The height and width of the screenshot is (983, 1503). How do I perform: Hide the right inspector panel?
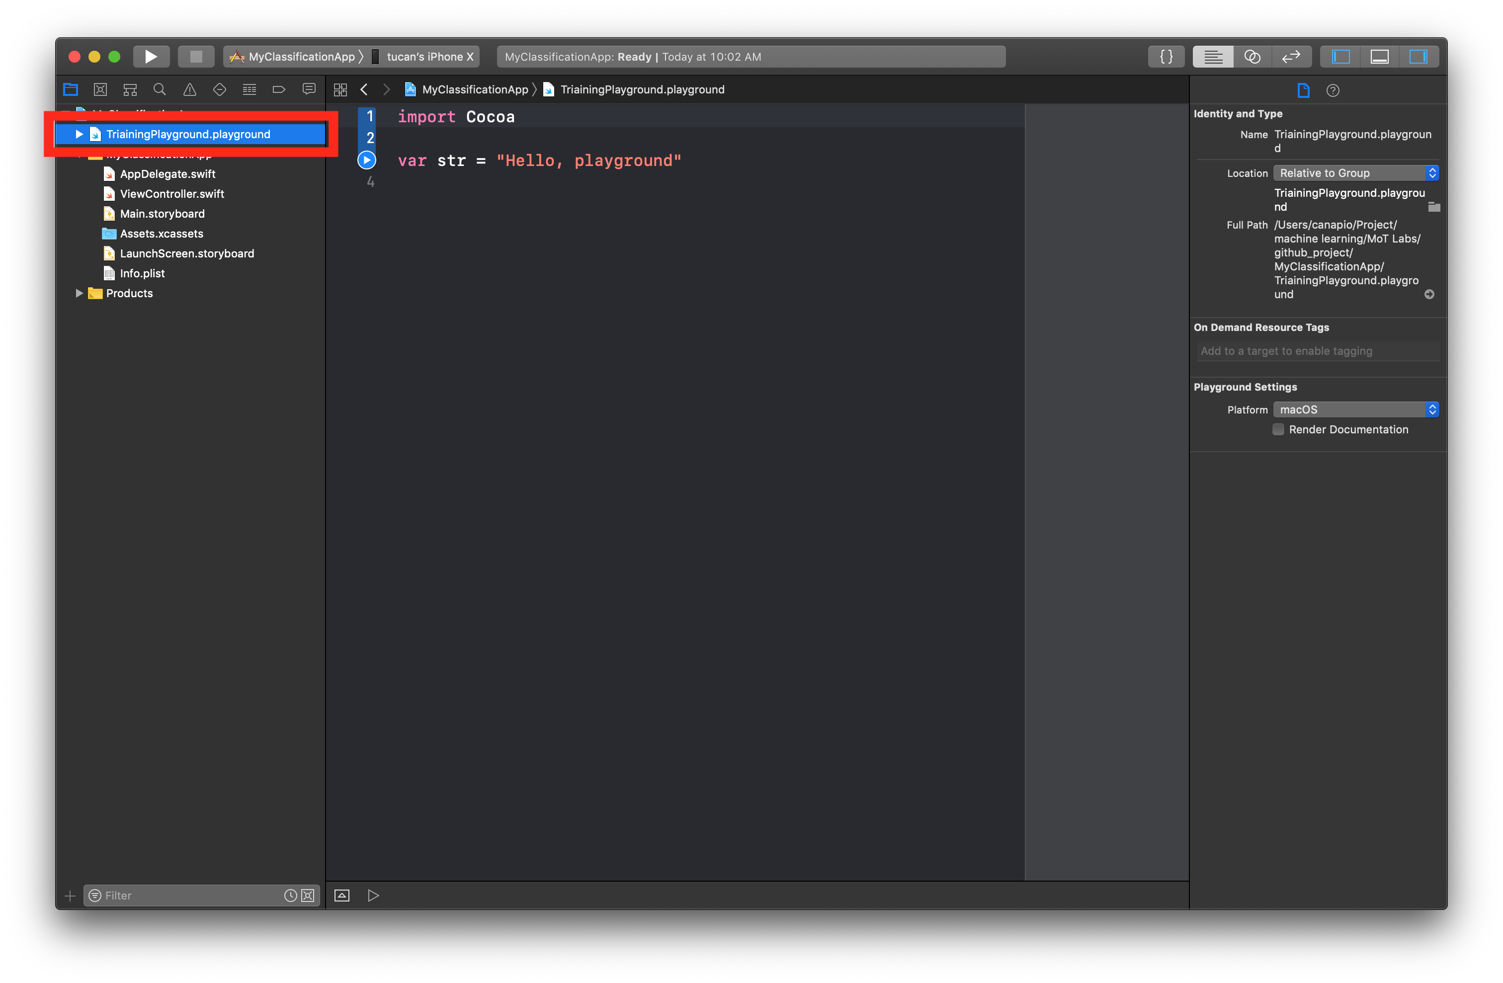[1418, 57]
